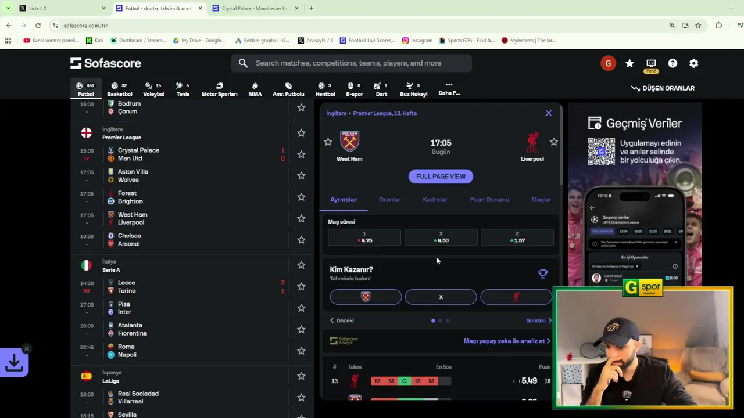744x418 pixels.
Task: Favorite the Forest vs Brighton match
Action: tap(301, 197)
